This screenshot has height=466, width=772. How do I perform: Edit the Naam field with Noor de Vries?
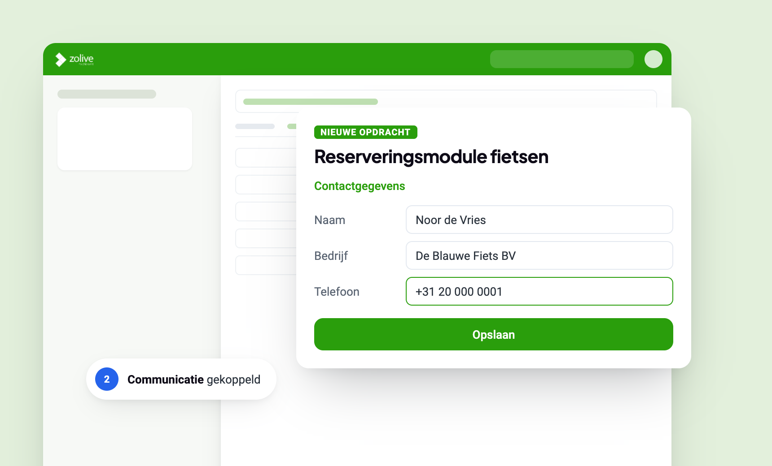tap(540, 220)
